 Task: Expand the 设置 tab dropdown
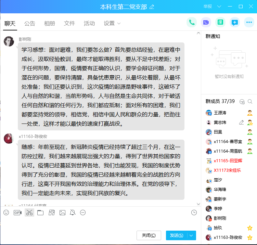coord(119,24)
